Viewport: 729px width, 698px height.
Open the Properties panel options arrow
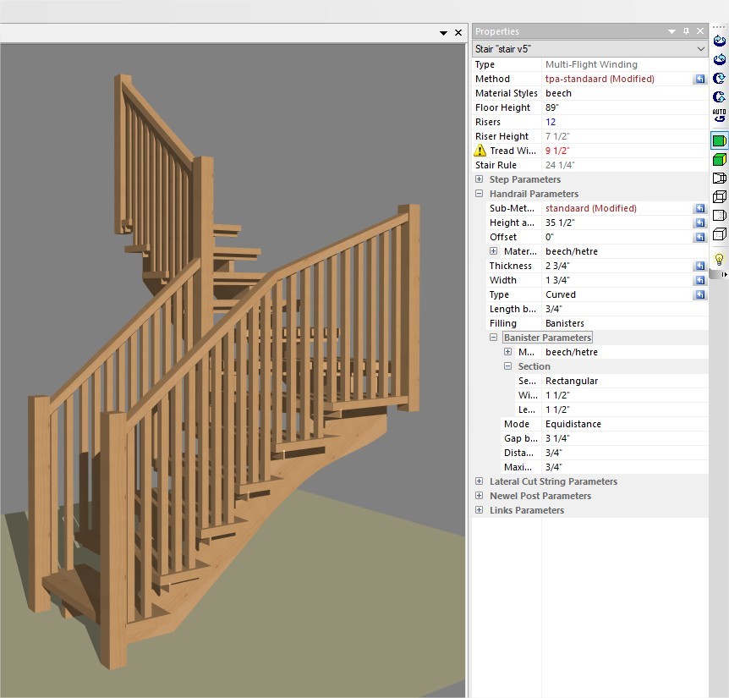click(671, 31)
